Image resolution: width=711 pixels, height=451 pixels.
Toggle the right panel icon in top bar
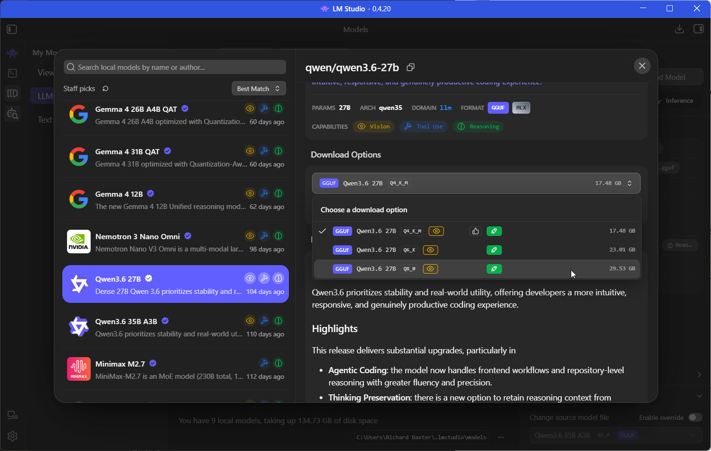click(x=698, y=29)
